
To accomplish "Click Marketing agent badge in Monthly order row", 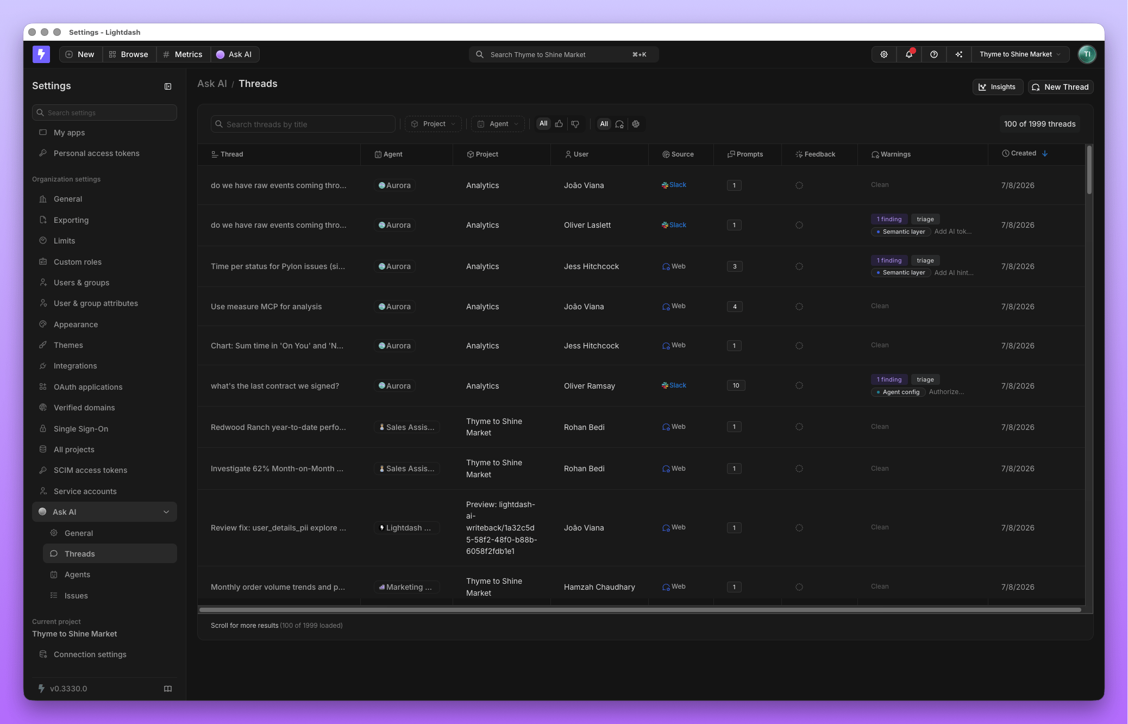I will click(407, 587).
